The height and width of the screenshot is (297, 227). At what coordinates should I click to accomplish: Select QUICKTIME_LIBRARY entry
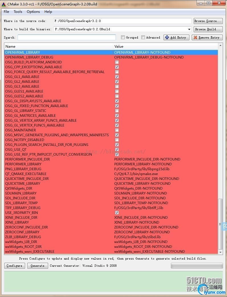click(x=23, y=183)
